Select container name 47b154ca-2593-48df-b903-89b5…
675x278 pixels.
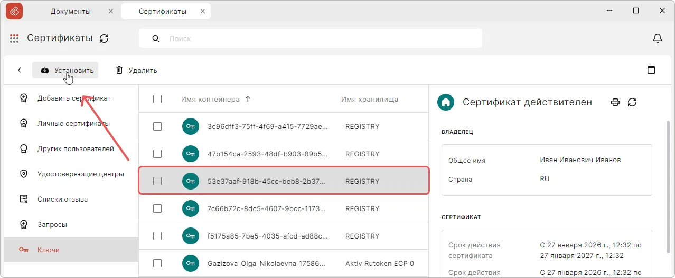pos(268,154)
